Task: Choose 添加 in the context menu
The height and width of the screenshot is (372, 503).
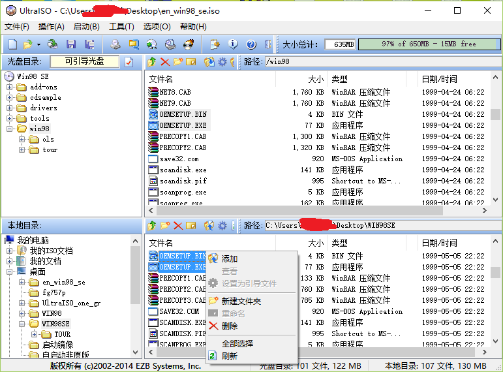Action: [252, 258]
